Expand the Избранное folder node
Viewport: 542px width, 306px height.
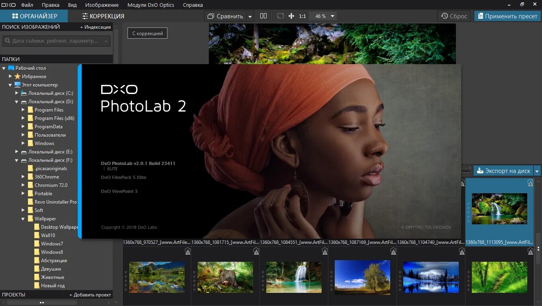(10, 76)
